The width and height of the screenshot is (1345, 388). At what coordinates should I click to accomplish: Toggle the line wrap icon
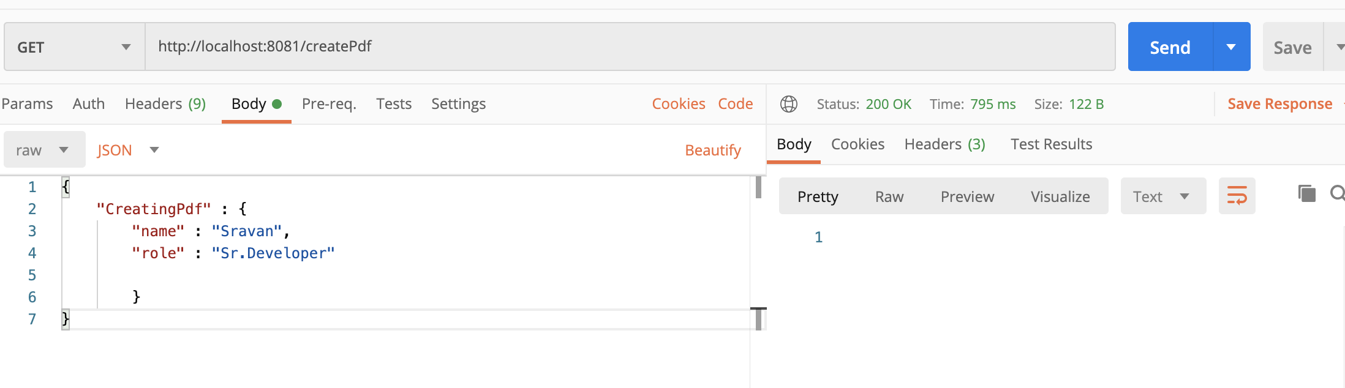click(x=1237, y=196)
